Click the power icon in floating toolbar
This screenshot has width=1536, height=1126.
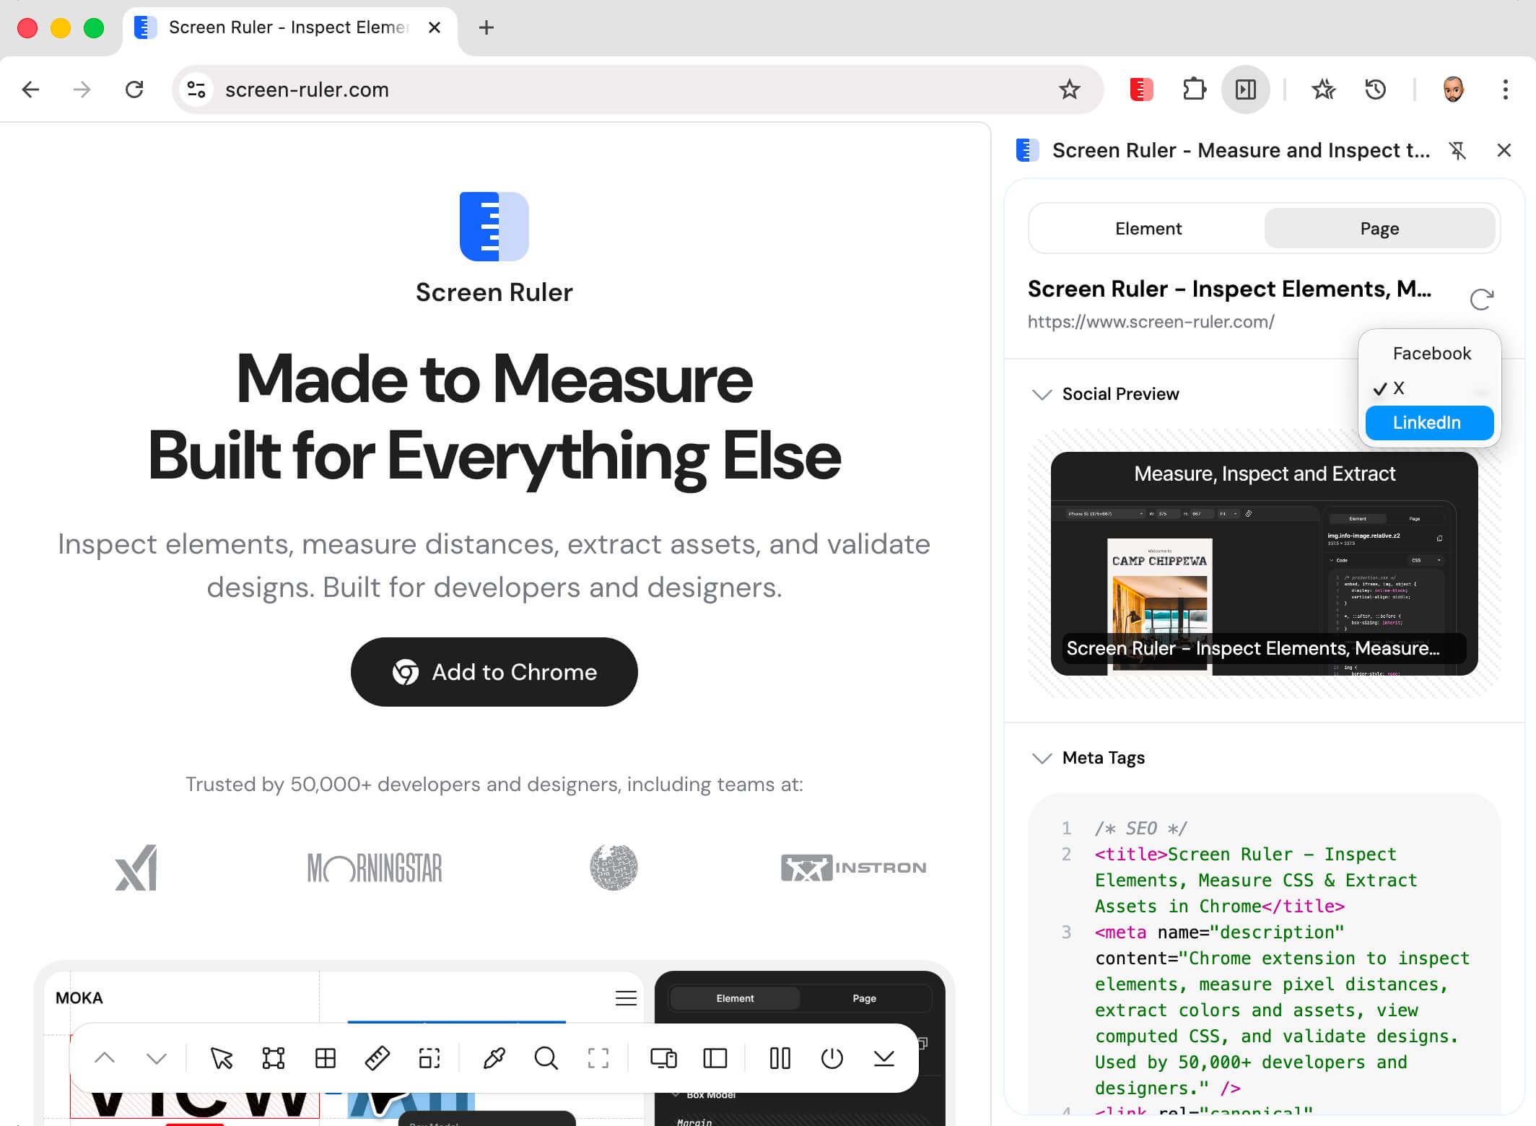[832, 1058]
